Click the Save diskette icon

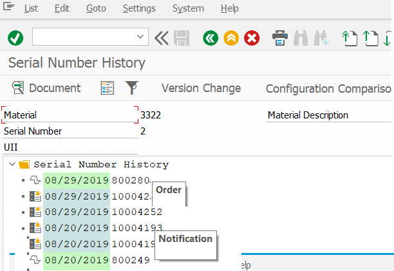pos(181,38)
